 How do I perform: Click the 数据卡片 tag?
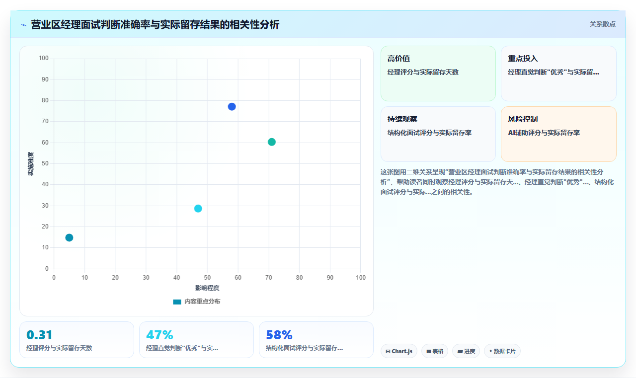point(502,351)
